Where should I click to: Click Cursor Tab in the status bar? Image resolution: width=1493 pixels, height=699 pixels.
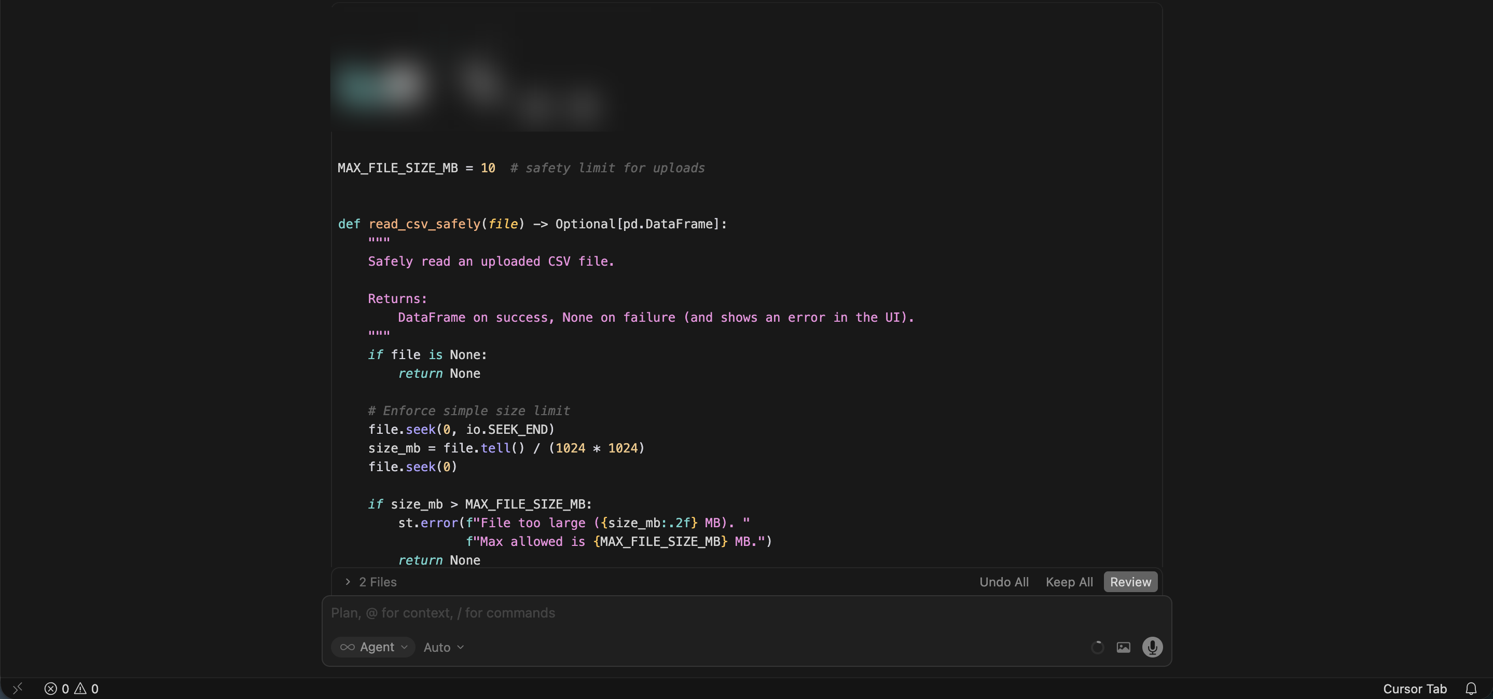(x=1415, y=689)
